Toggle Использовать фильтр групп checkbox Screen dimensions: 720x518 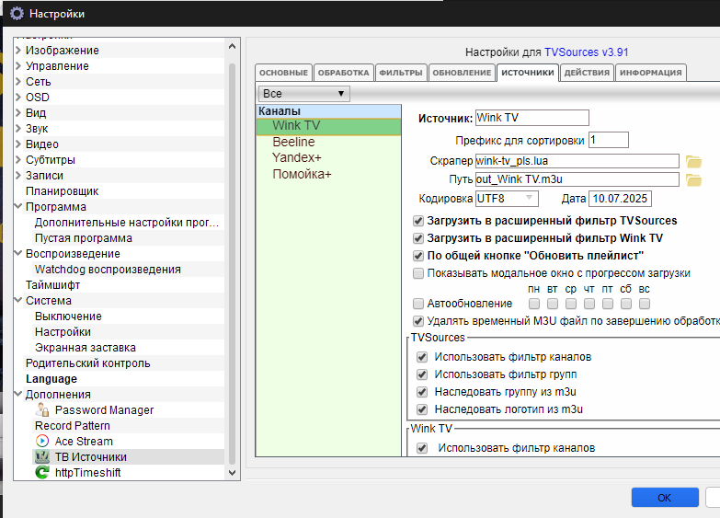(x=422, y=374)
